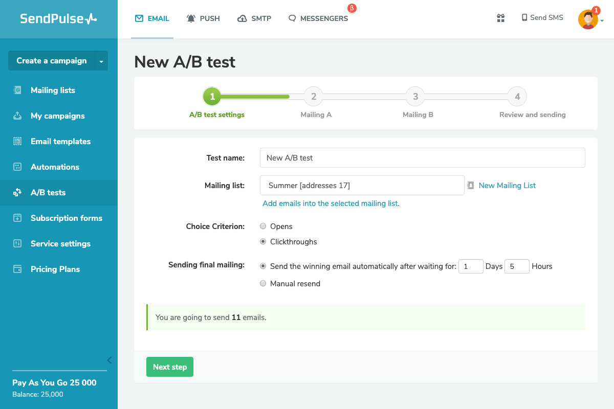Click the Automations robot icon

click(17, 167)
